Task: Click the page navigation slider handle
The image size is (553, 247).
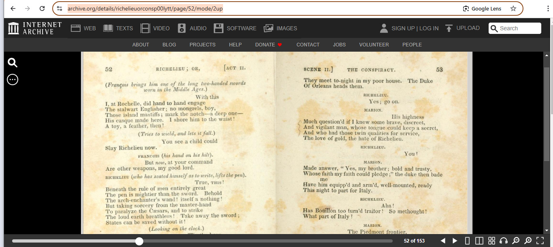Action: click(139, 241)
